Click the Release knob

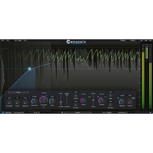(x=102, y=100)
